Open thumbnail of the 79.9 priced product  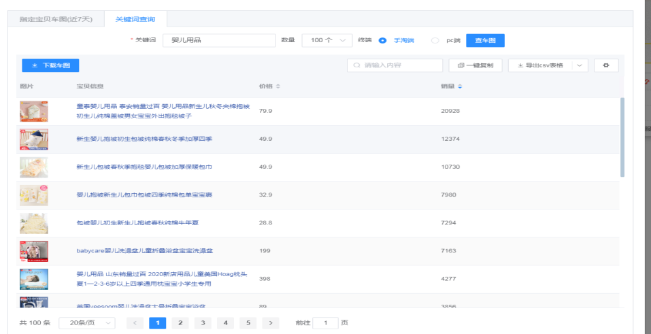[x=33, y=112]
